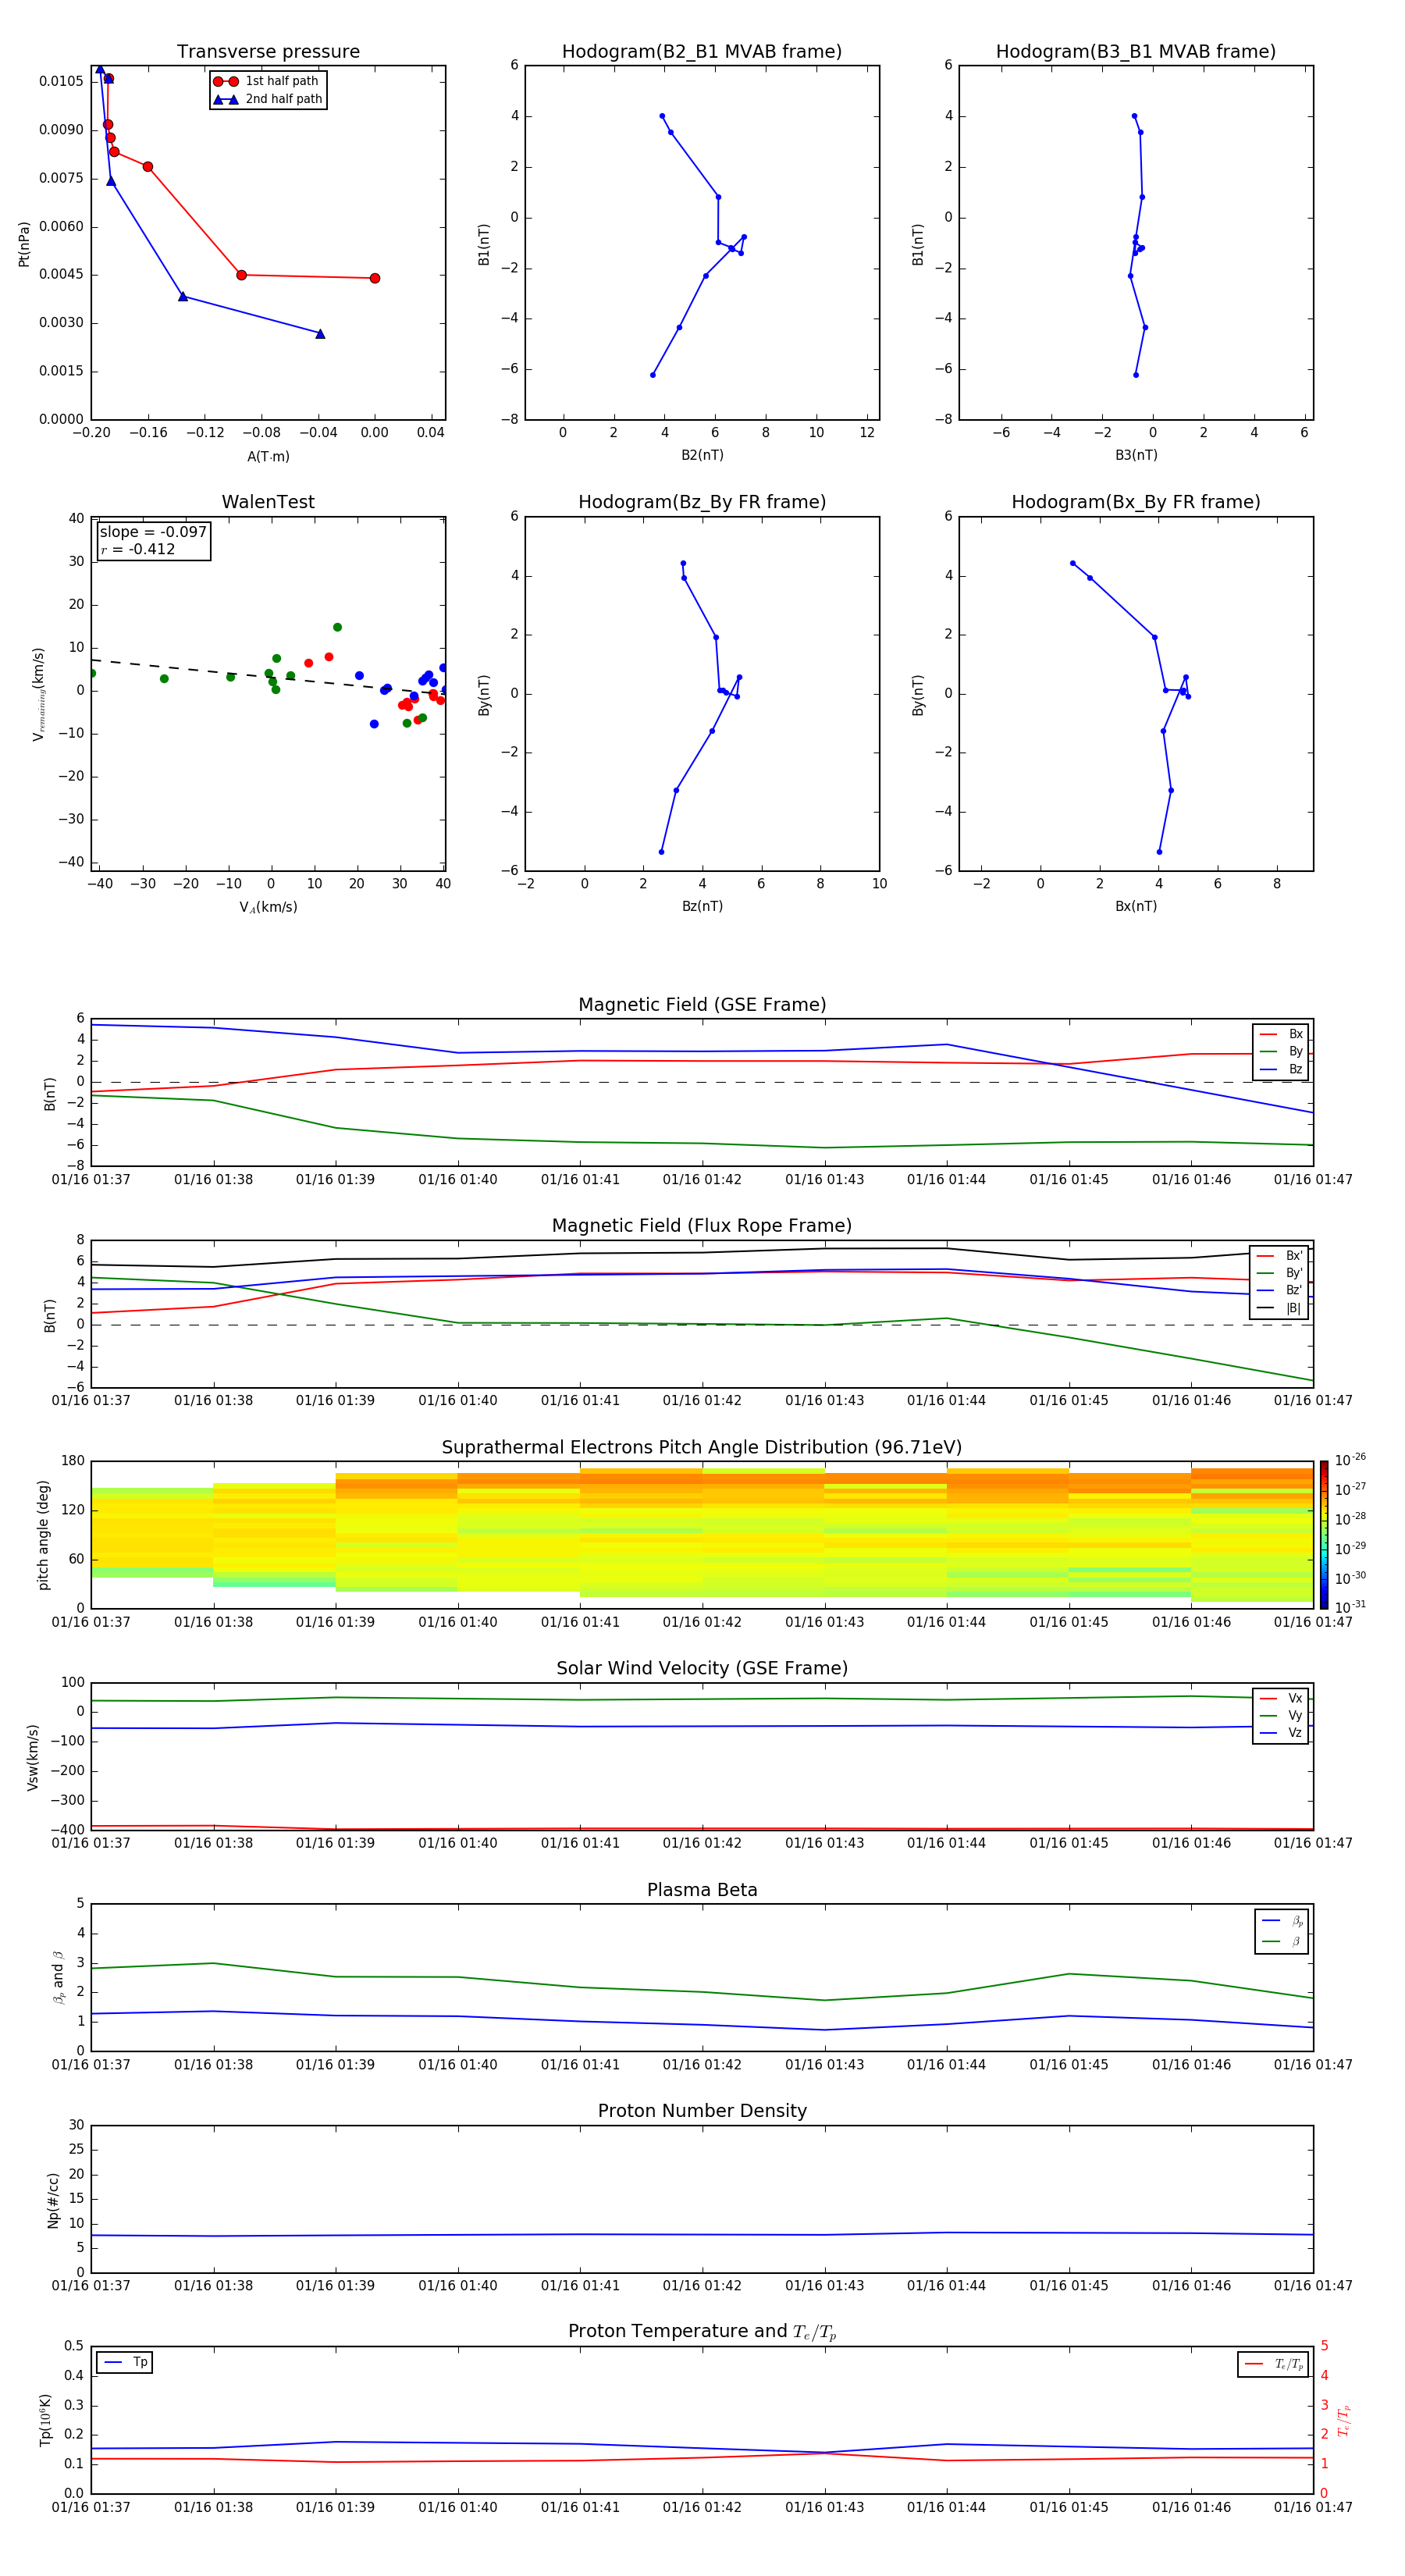Click the 'By' legend entry in GSE panel
1405x2576 pixels.
pyautogui.click(x=1281, y=1051)
